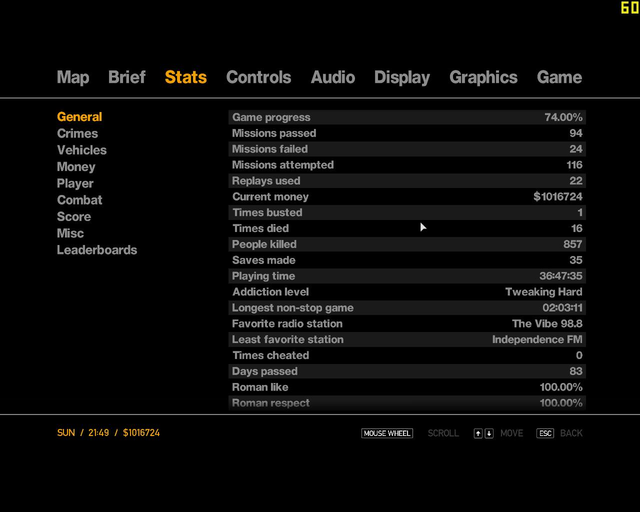640x512 pixels.
Task: Click the Independence FM value
Action: pyautogui.click(x=537, y=339)
